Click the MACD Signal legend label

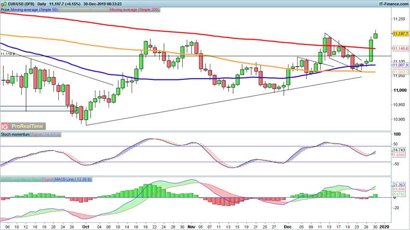coord(48,179)
